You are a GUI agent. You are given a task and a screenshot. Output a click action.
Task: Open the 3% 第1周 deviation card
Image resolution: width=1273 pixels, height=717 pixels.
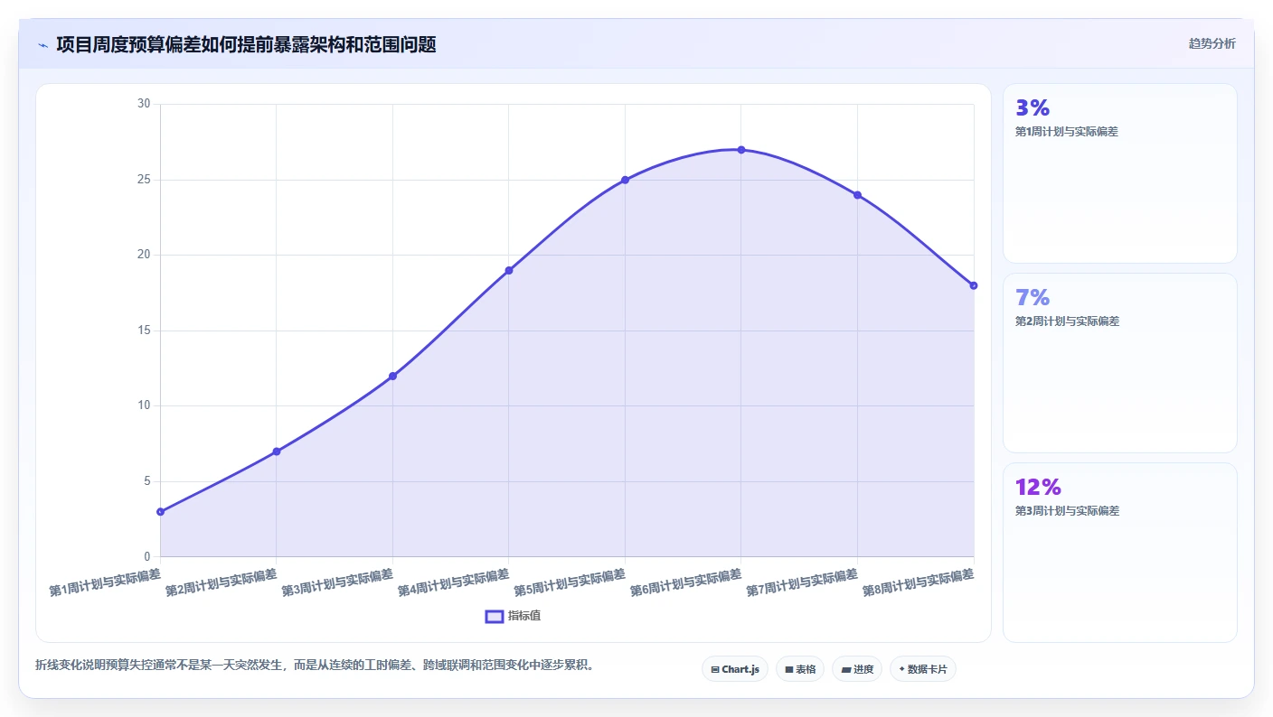[1120, 173]
